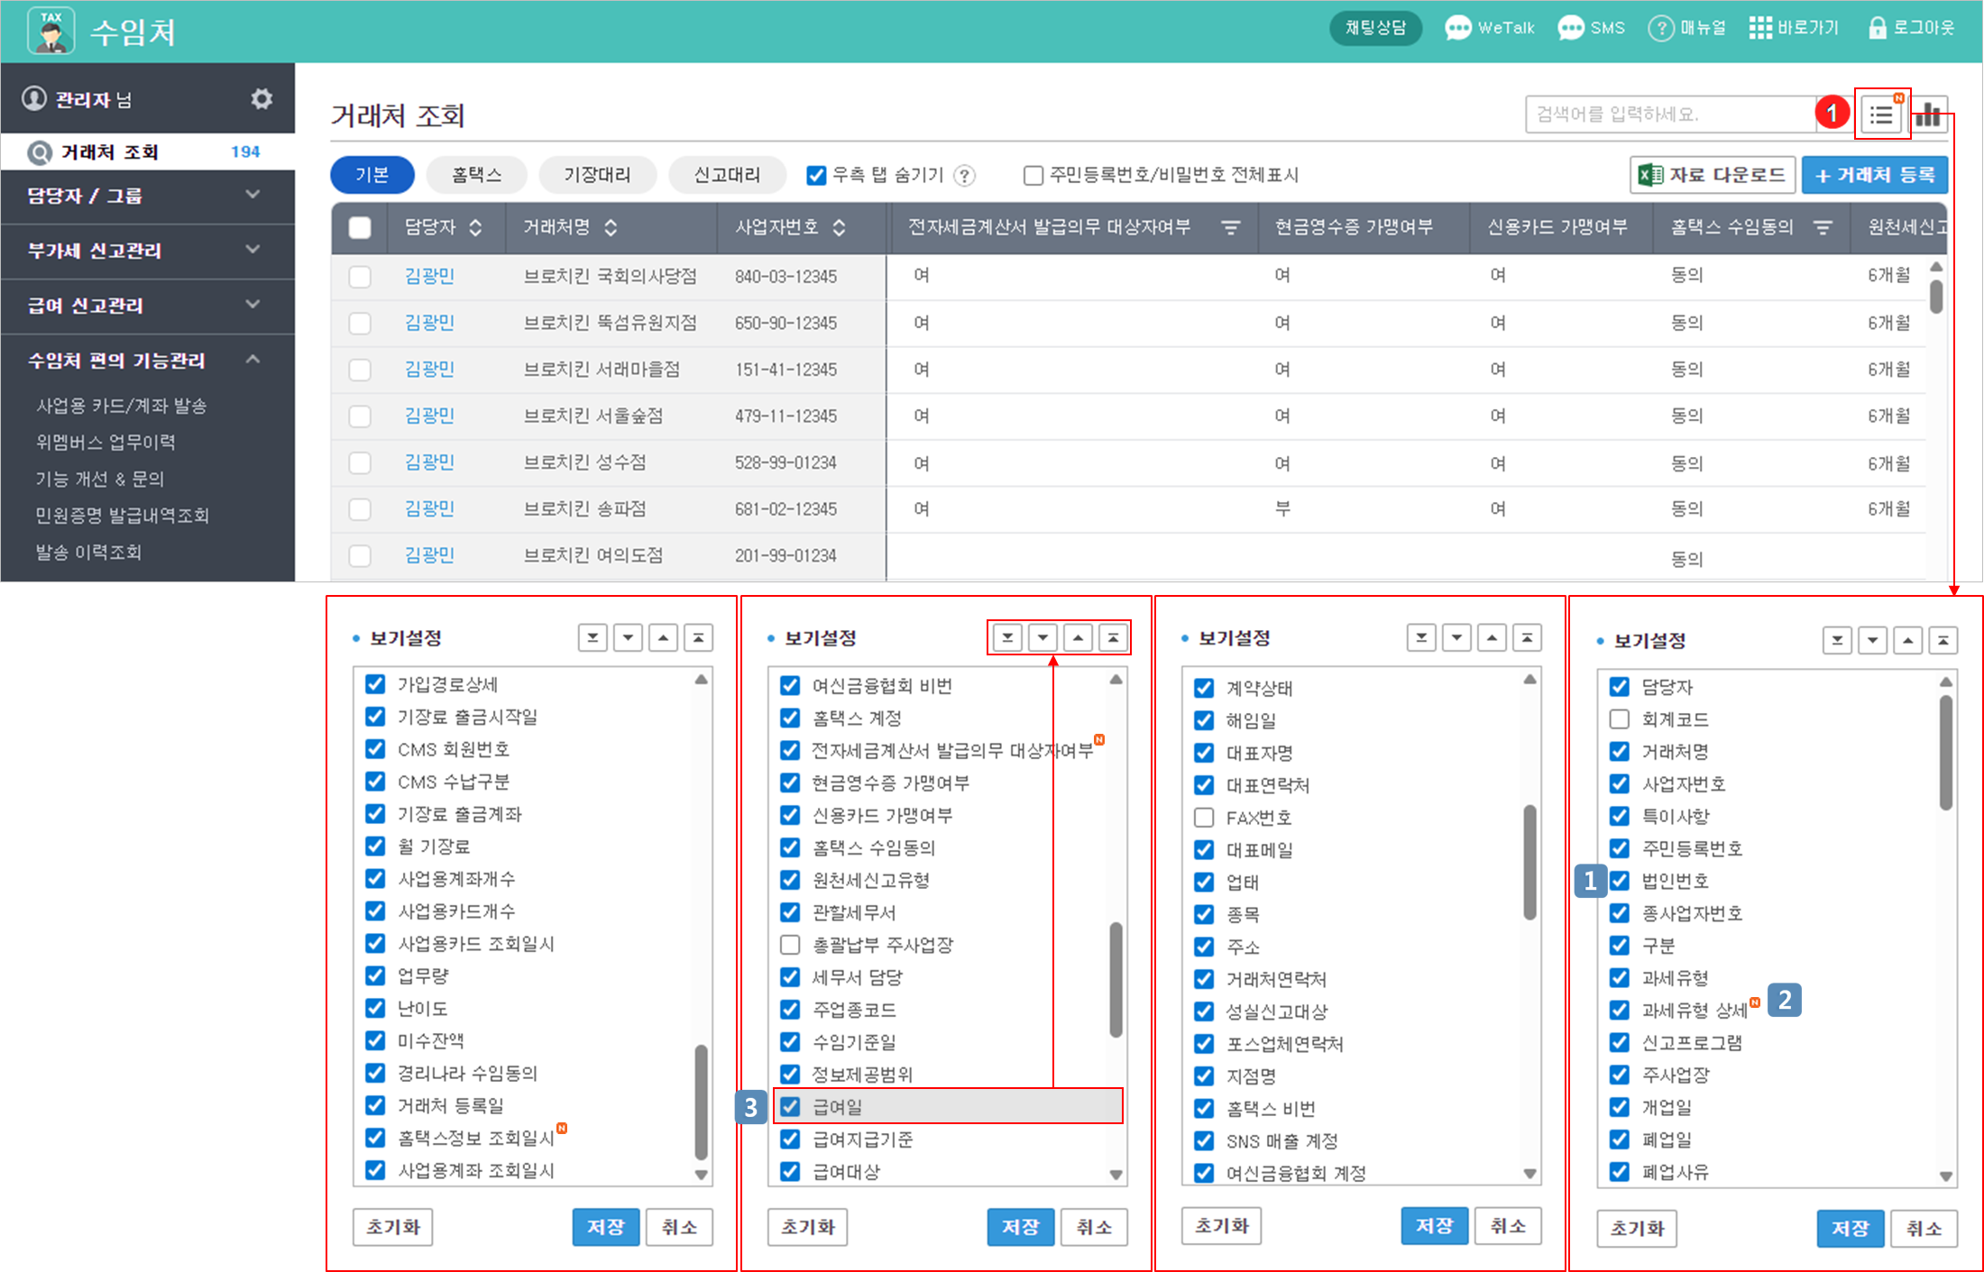The width and height of the screenshot is (1984, 1272).
Task: Expand 부가세 신고관리 menu
Action: [147, 250]
